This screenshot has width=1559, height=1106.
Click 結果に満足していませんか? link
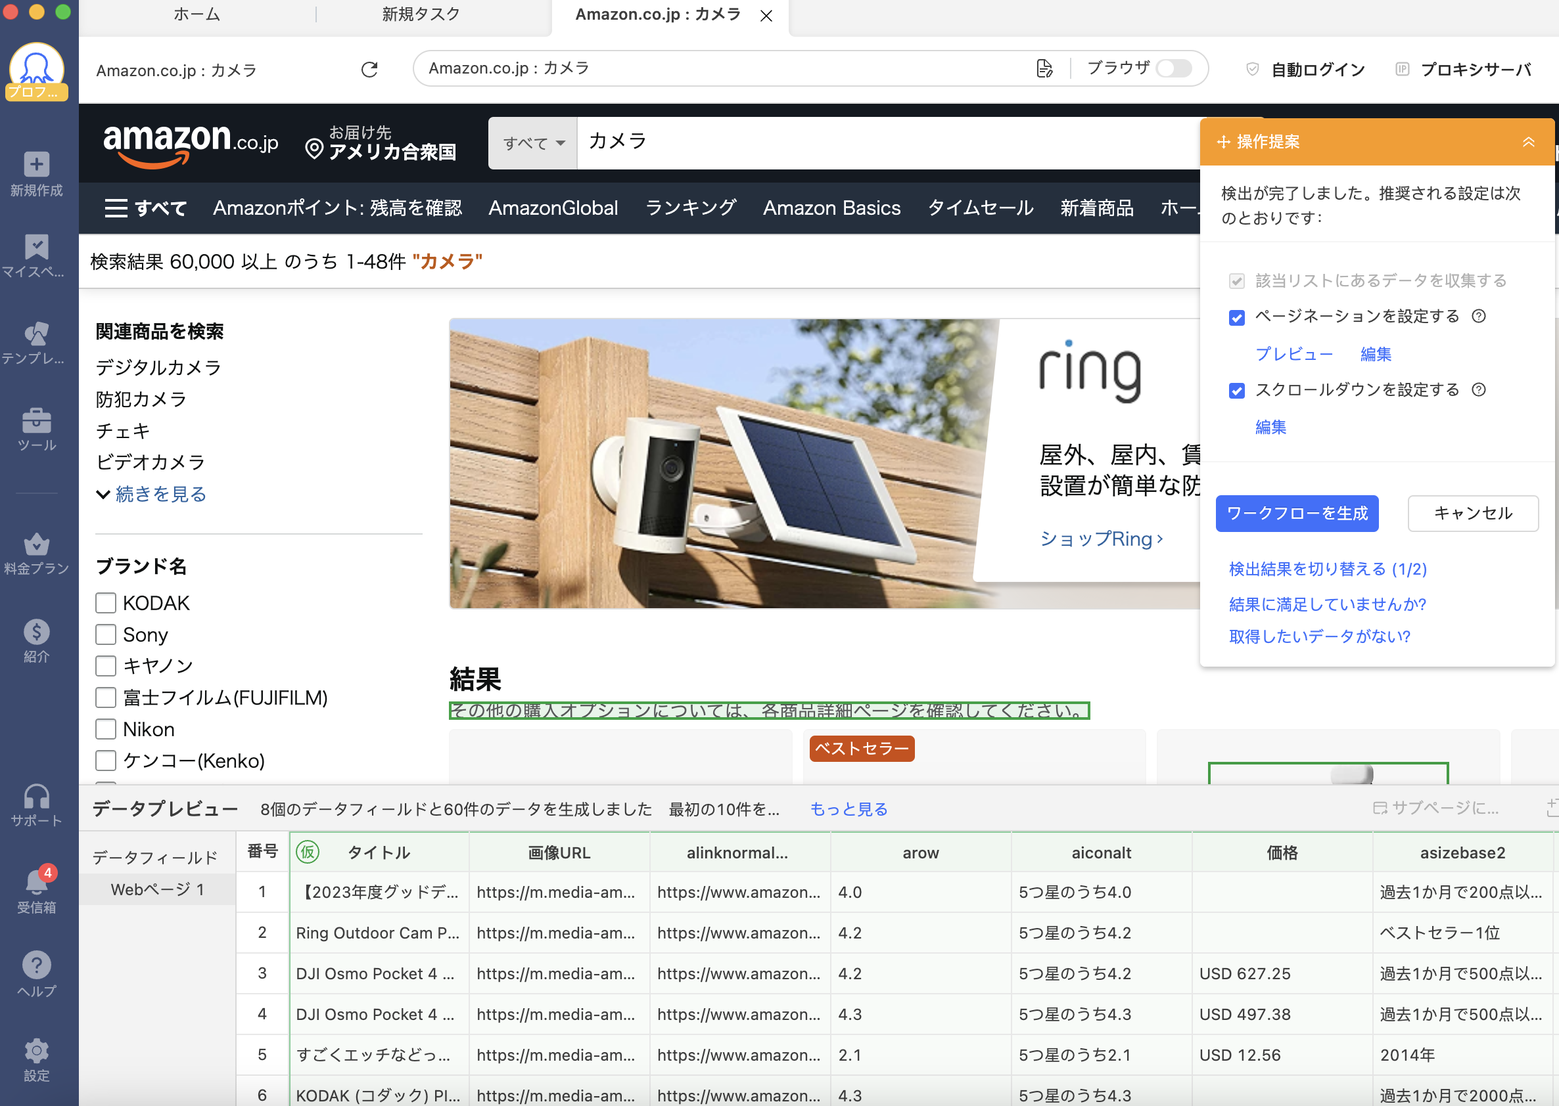tap(1328, 604)
